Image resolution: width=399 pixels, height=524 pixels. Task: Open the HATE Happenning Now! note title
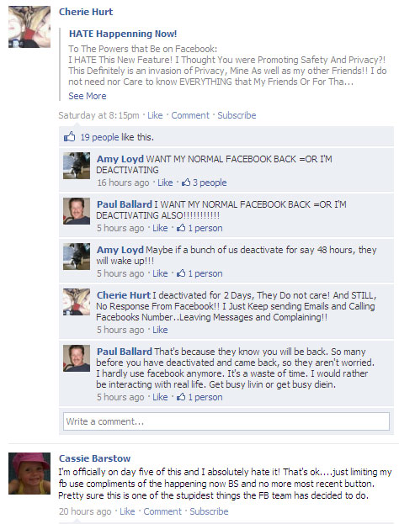coord(123,34)
